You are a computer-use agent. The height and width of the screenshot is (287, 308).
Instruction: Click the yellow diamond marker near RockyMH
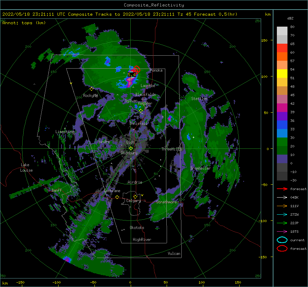tap(91, 89)
